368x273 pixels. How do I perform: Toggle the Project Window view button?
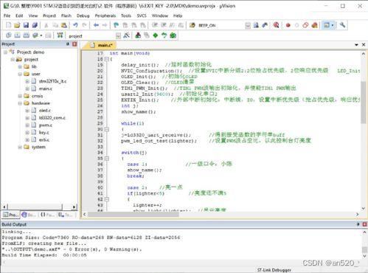[x=327, y=25]
